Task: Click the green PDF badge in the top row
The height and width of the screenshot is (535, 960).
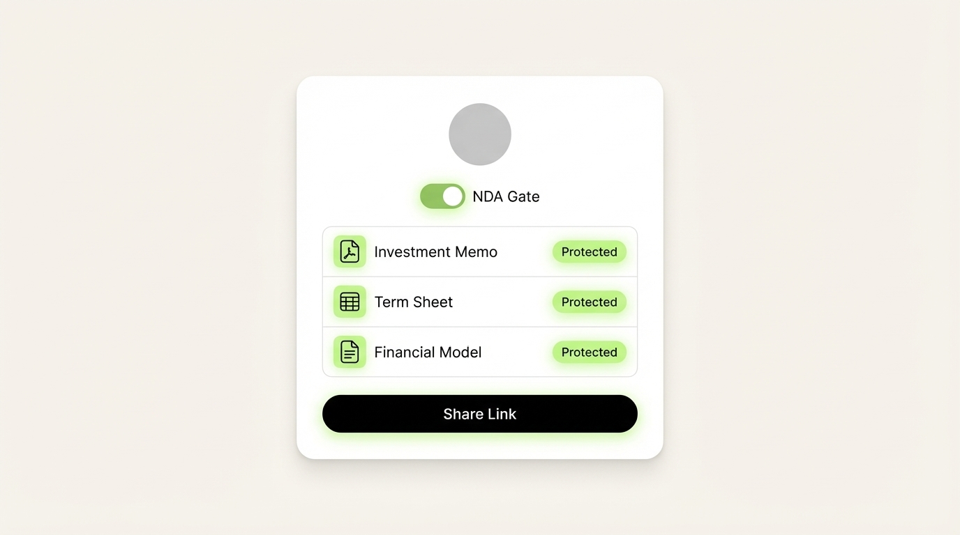Action: 350,251
